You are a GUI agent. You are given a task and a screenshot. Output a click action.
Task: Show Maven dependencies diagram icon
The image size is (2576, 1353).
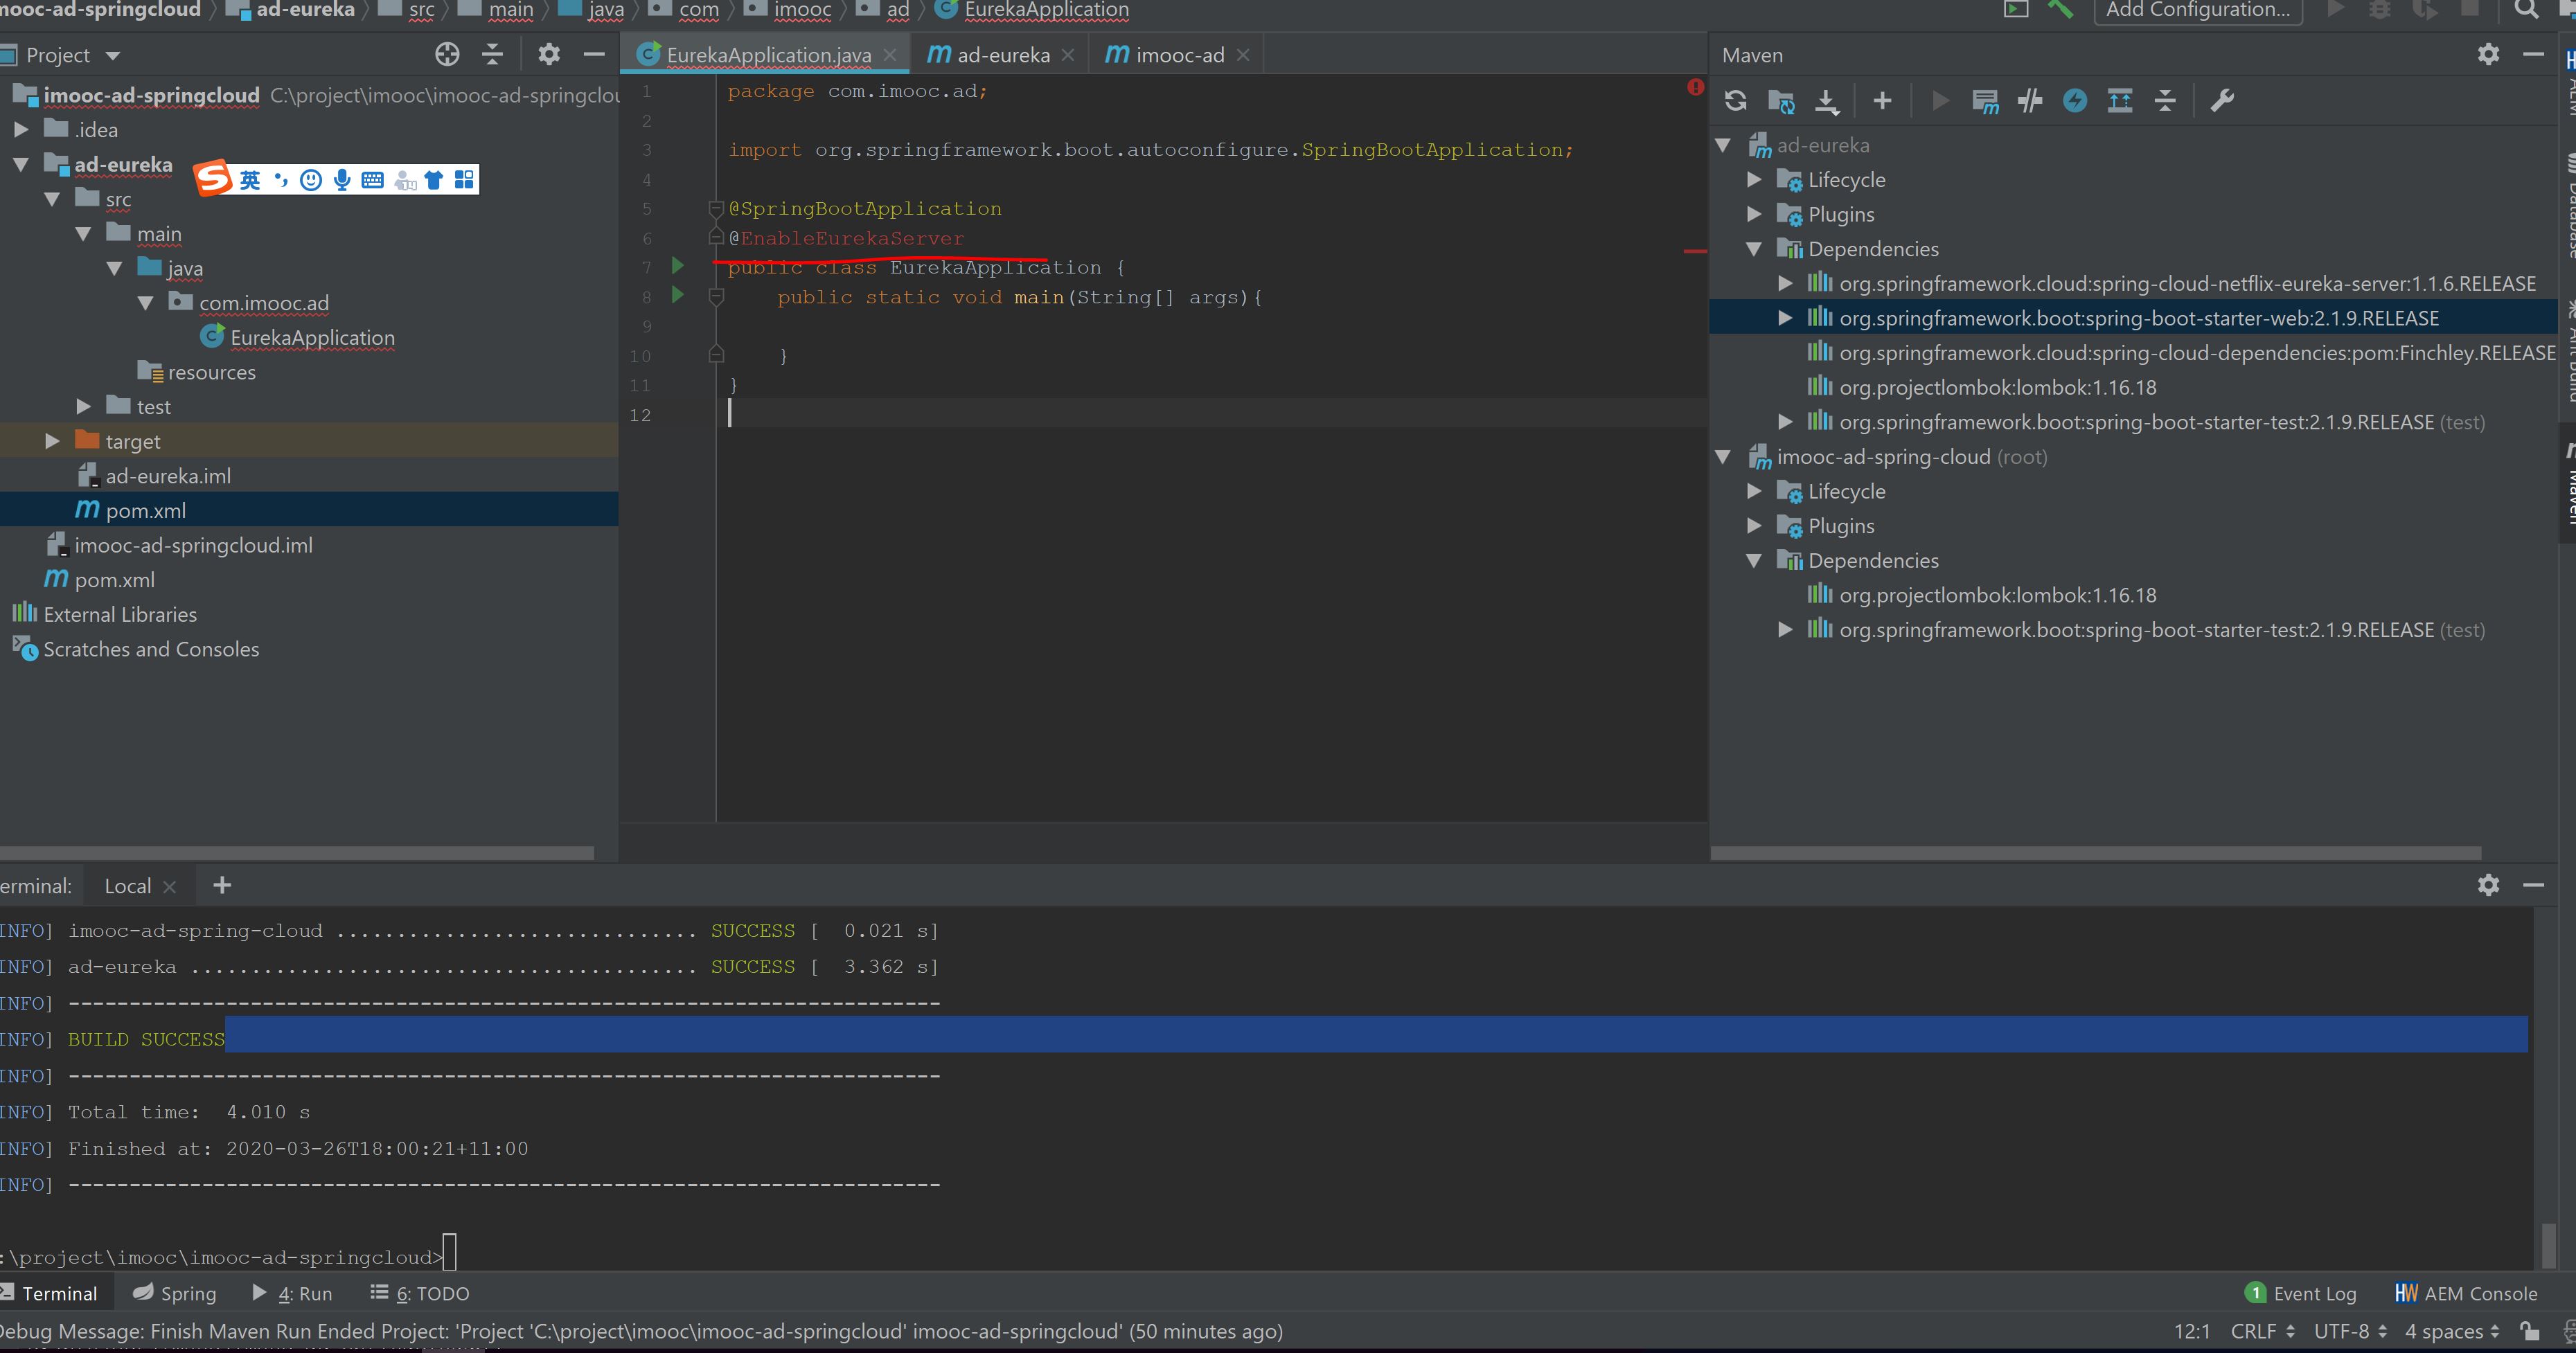click(x=2120, y=101)
